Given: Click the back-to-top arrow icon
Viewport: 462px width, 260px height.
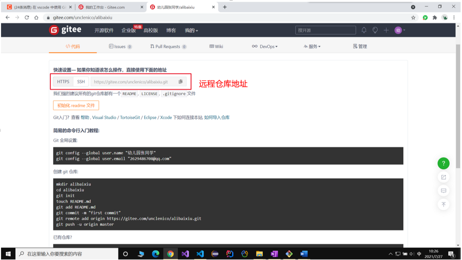Looking at the screenshot, I should coord(444,205).
